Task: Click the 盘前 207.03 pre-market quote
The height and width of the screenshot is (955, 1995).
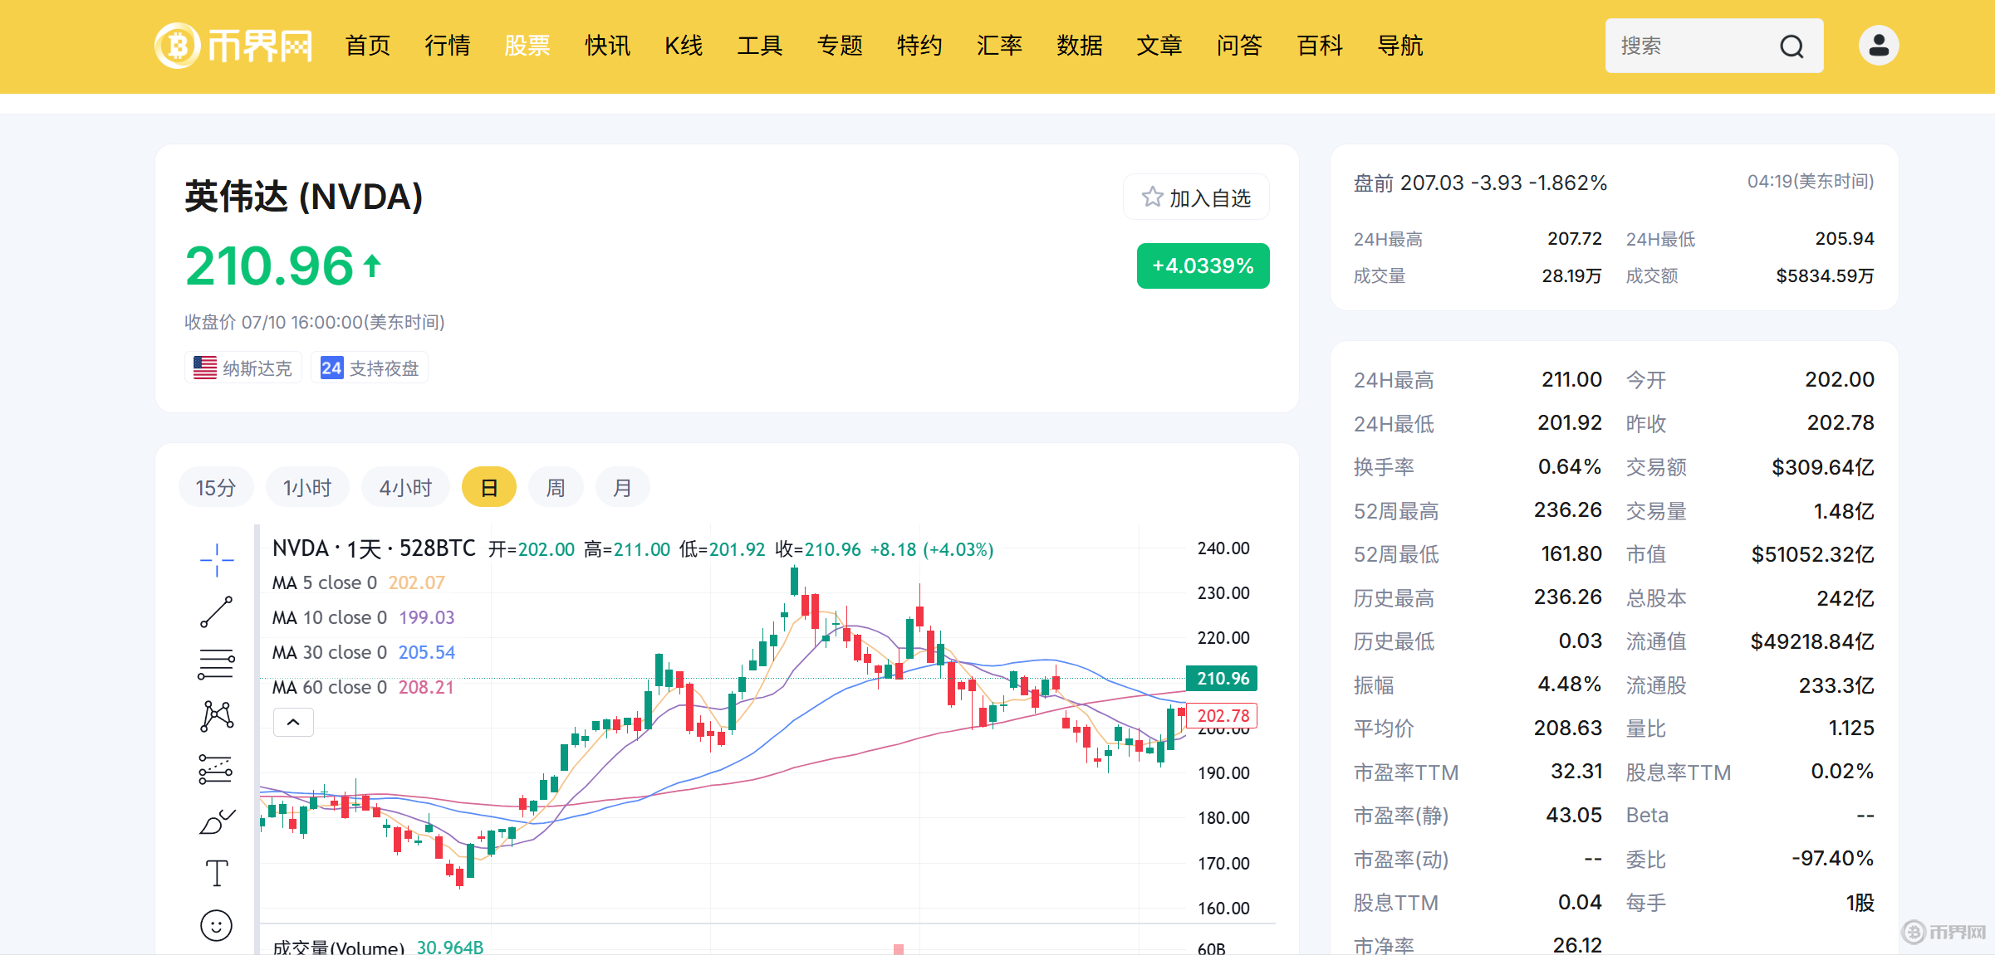Action: (x=1480, y=183)
